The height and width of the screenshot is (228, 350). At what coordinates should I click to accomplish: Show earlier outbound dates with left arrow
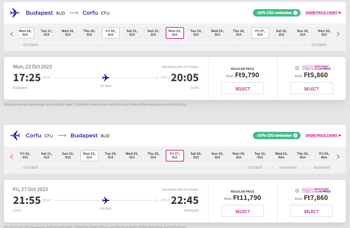coord(12,34)
